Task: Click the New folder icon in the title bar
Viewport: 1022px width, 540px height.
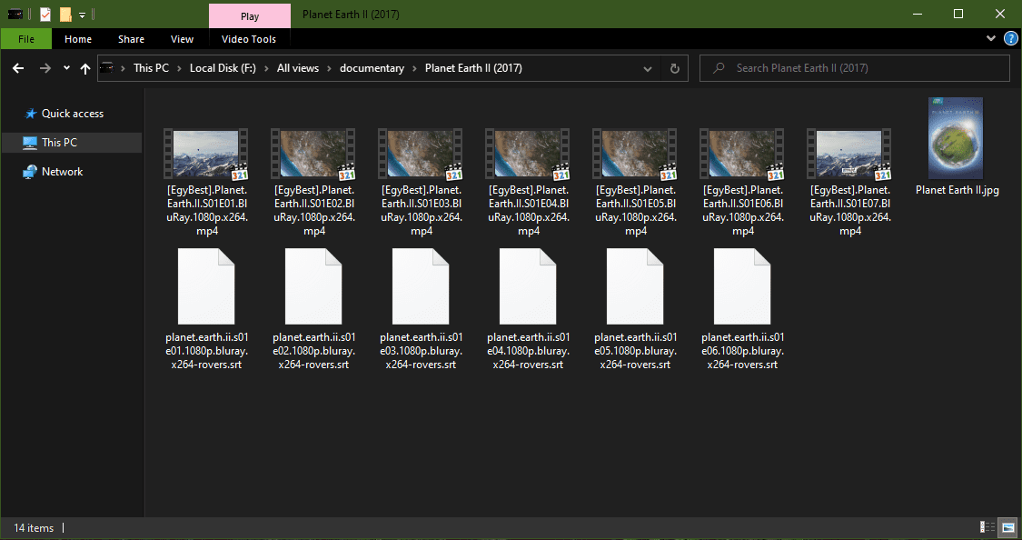Action: click(65, 15)
